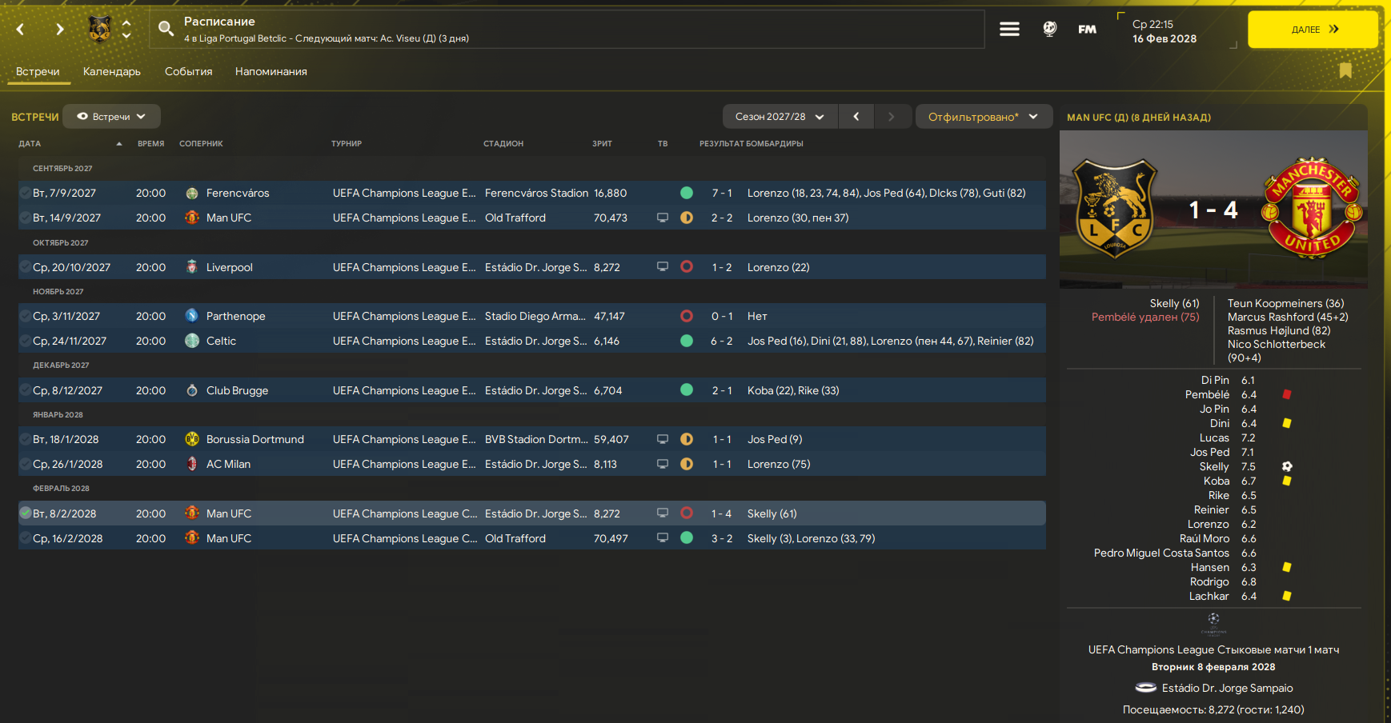Go to the previous season arrow
The width and height of the screenshot is (1391, 723).
click(x=856, y=117)
